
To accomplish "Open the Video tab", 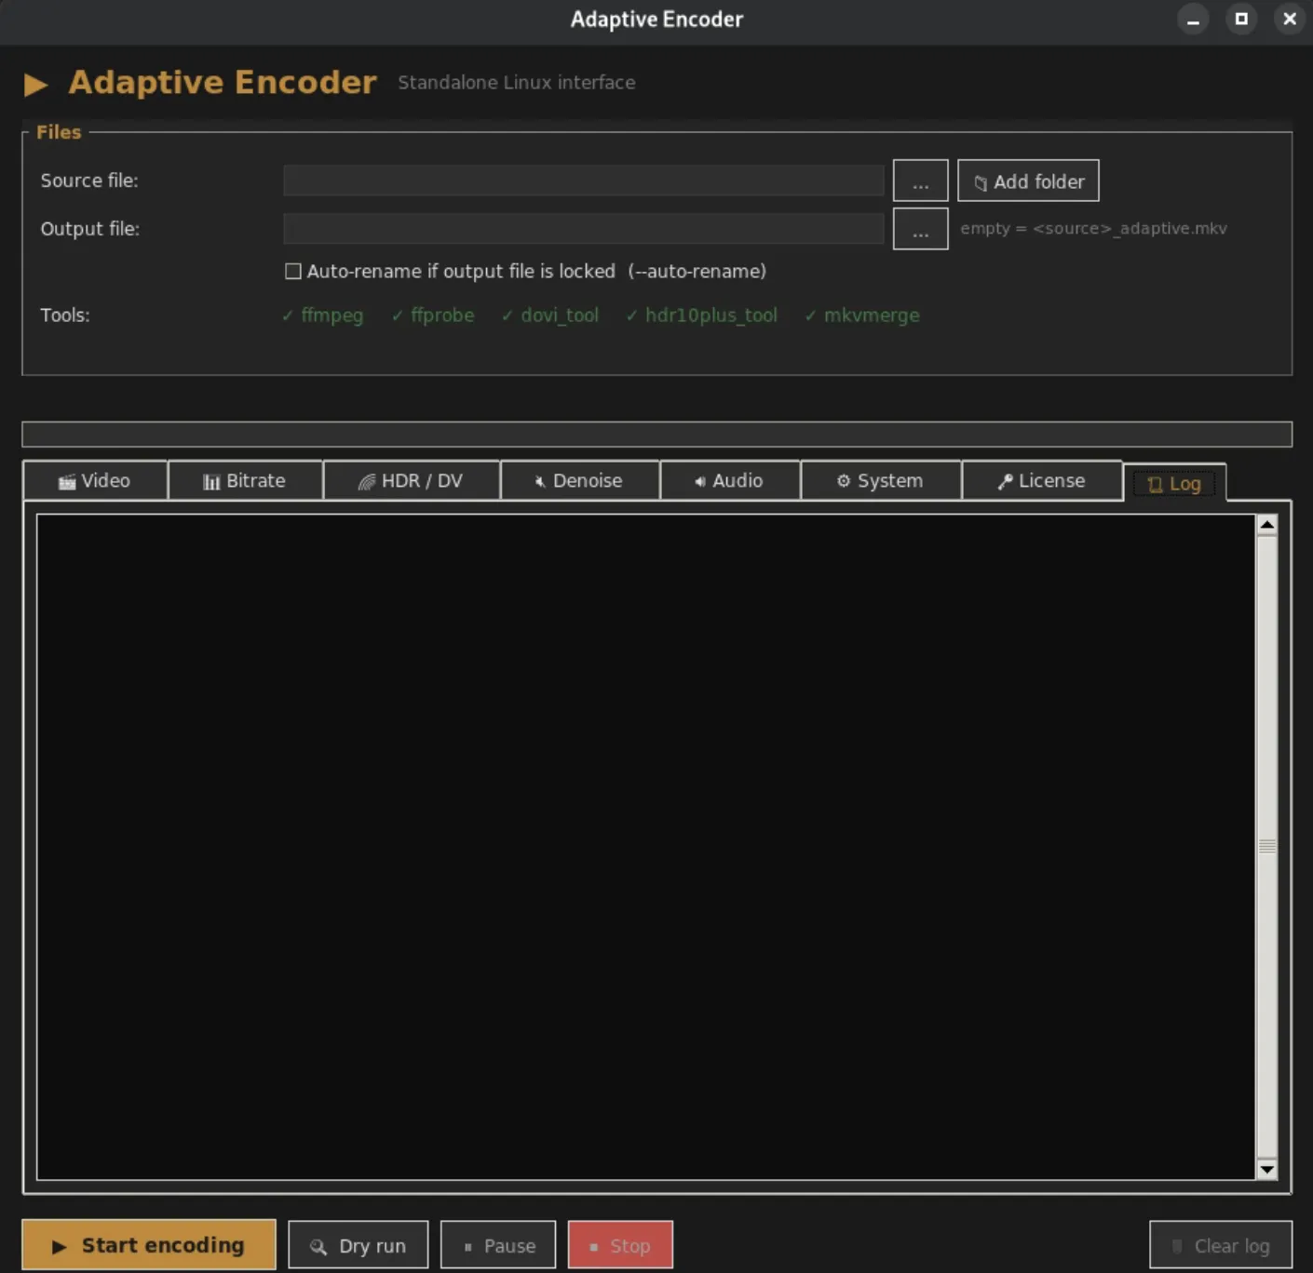I will (x=95, y=480).
